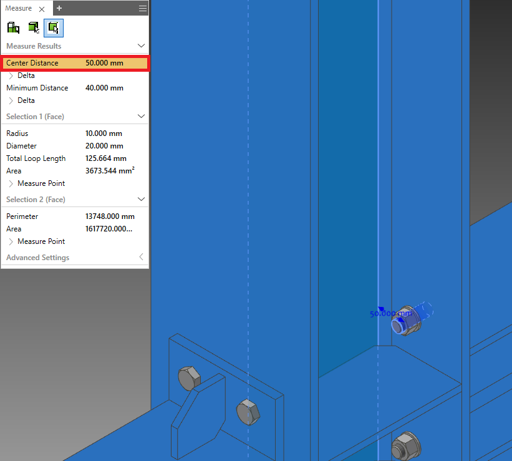The width and height of the screenshot is (512, 461).
Task: Select the faces and edges priority icon
Action: (x=54, y=28)
